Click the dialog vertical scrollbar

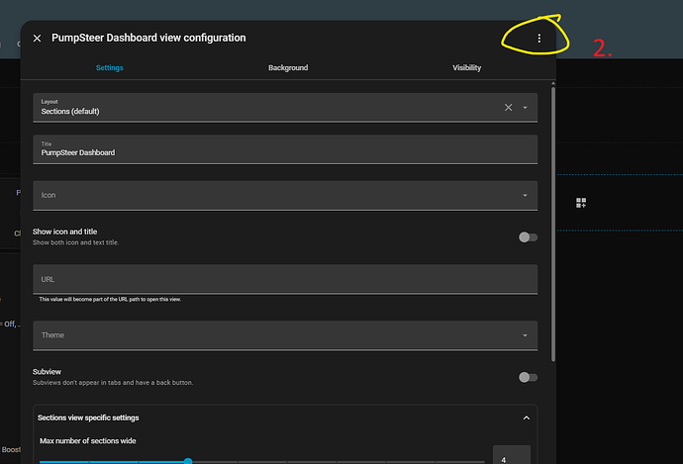(x=553, y=225)
